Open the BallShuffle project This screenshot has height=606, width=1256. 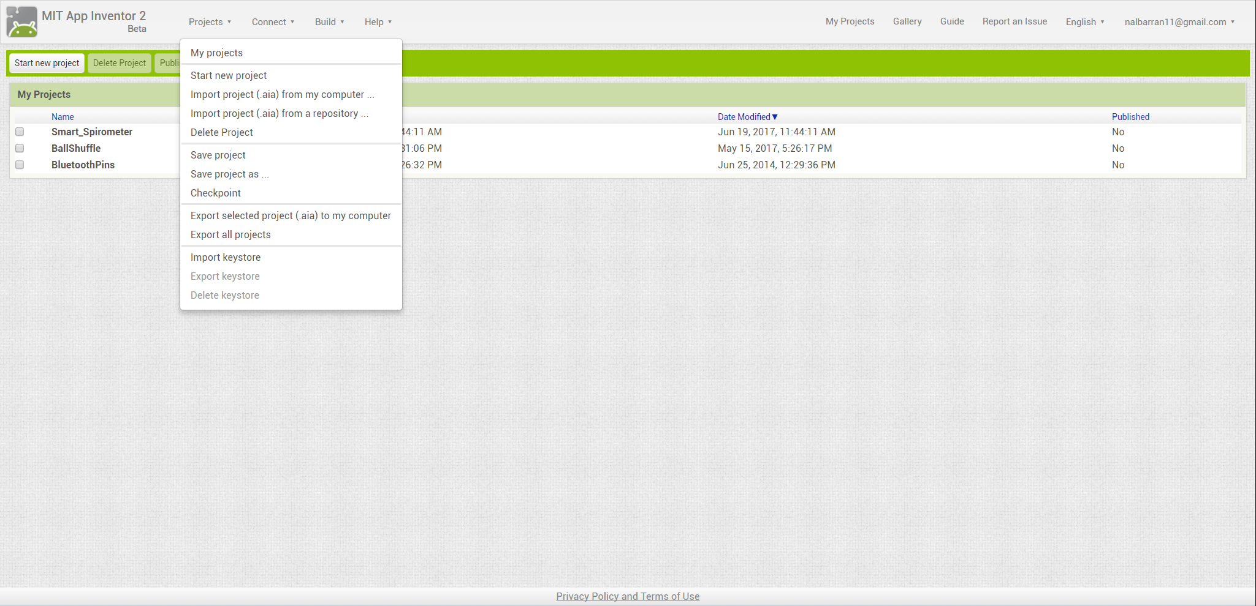pos(76,148)
